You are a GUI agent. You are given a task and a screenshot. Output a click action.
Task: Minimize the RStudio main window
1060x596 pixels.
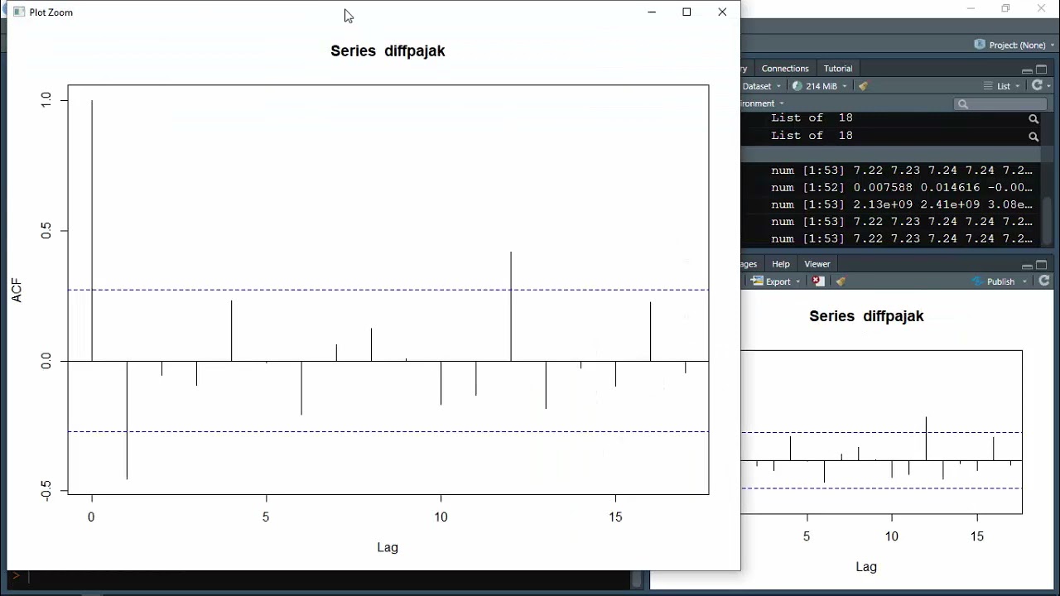coord(971,8)
